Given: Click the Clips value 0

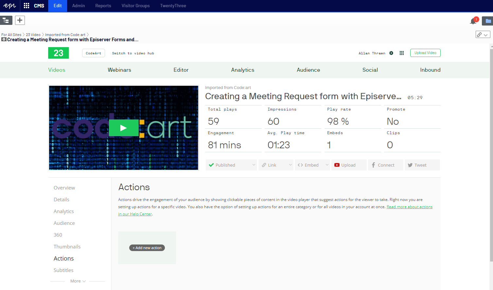Looking at the screenshot, I should pyautogui.click(x=390, y=145).
